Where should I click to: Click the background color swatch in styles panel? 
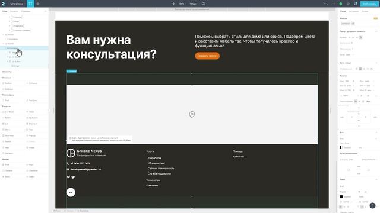(341, 147)
